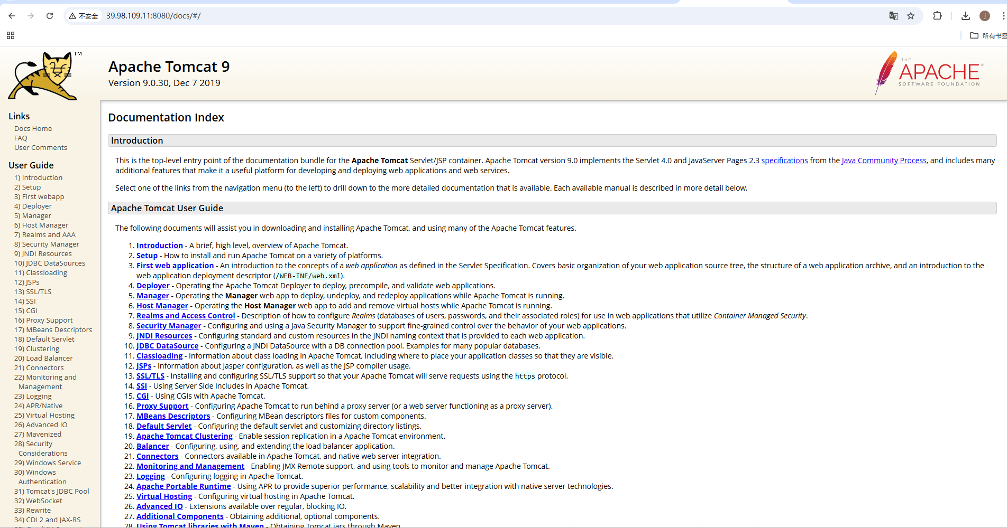The width and height of the screenshot is (1007, 528).
Task: Open Docs Home in the Links sidebar
Action: click(33, 129)
